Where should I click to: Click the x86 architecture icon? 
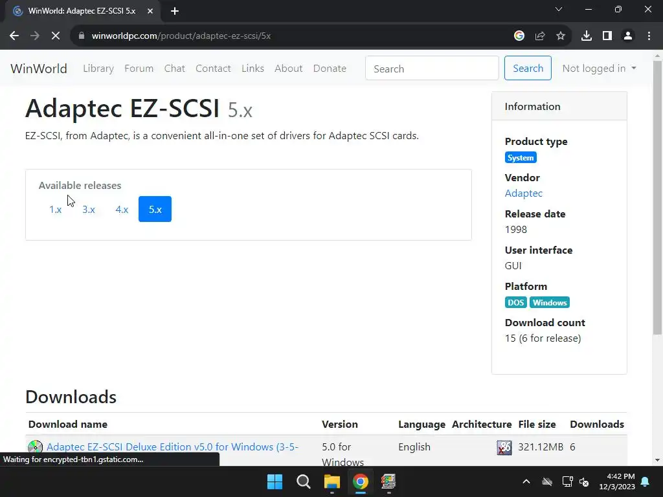click(504, 448)
